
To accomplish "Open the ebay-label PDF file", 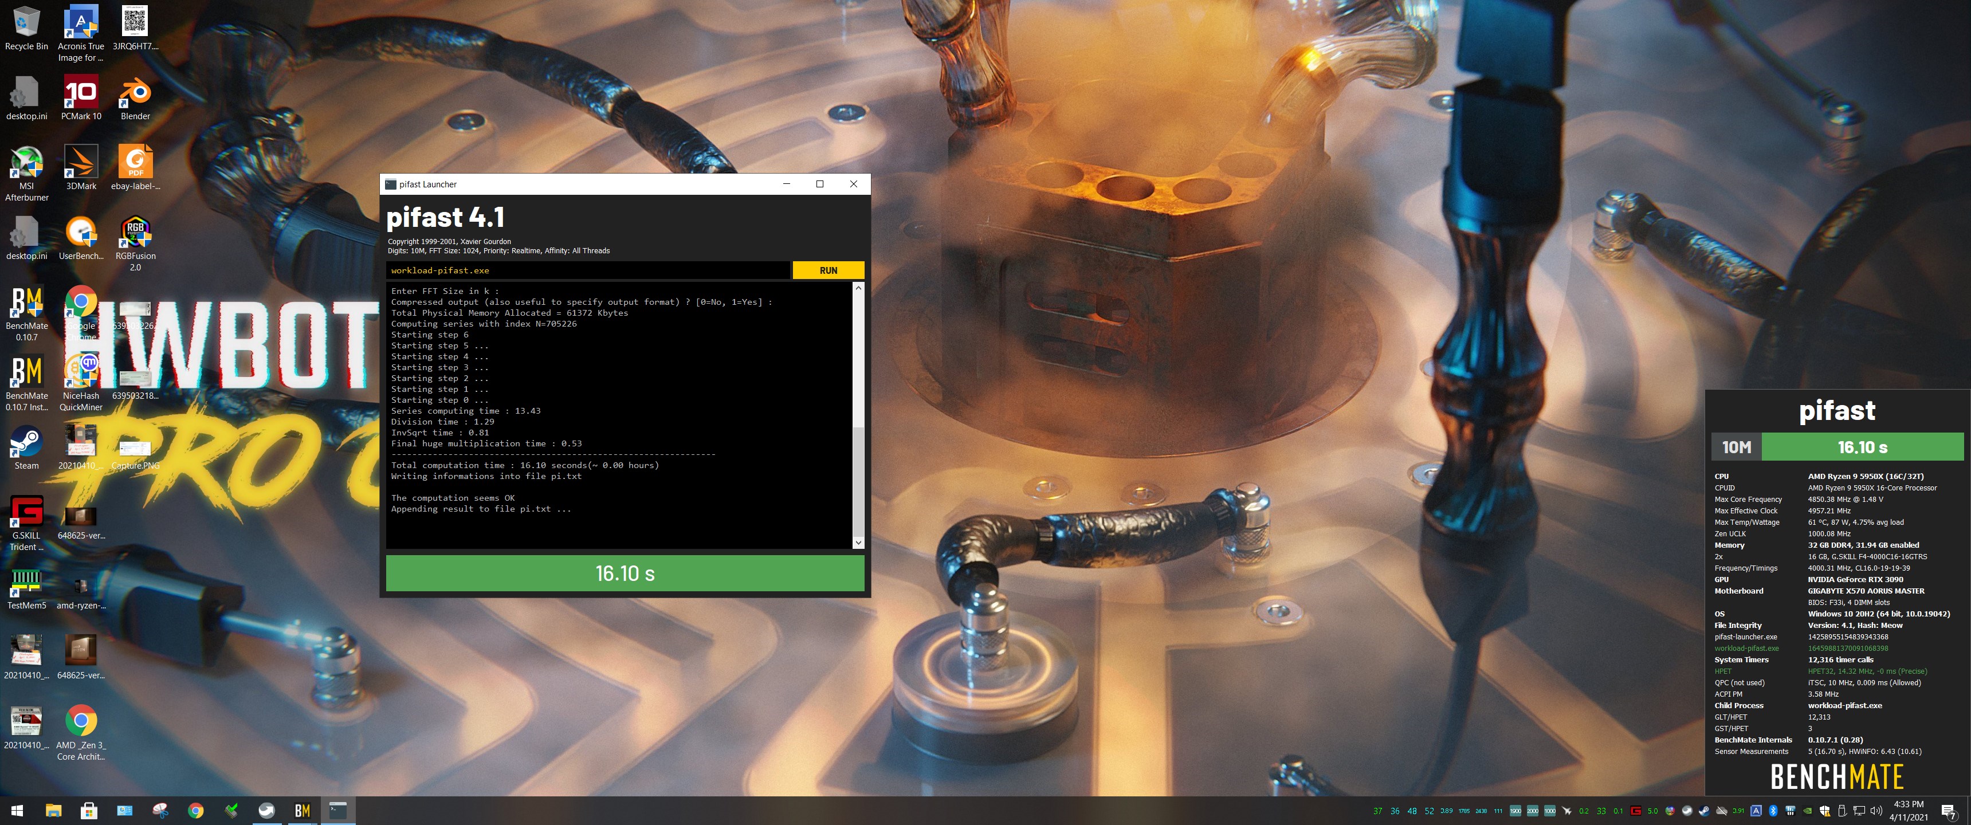I will [135, 168].
